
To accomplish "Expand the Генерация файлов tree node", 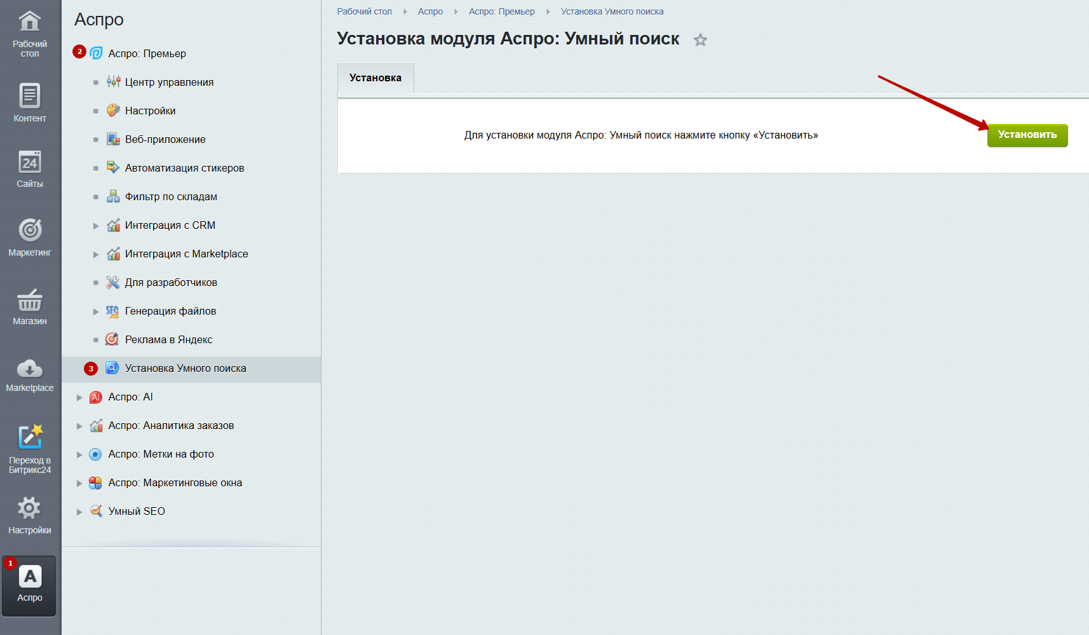I will pyautogui.click(x=96, y=311).
